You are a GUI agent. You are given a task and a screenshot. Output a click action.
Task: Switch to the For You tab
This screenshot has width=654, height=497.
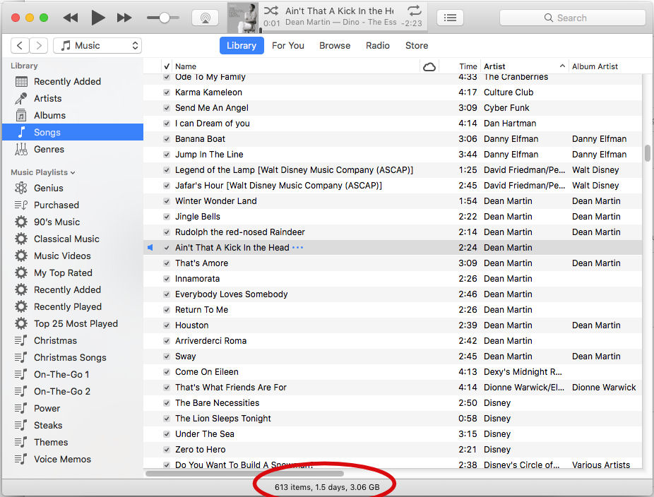coord(287,45)
